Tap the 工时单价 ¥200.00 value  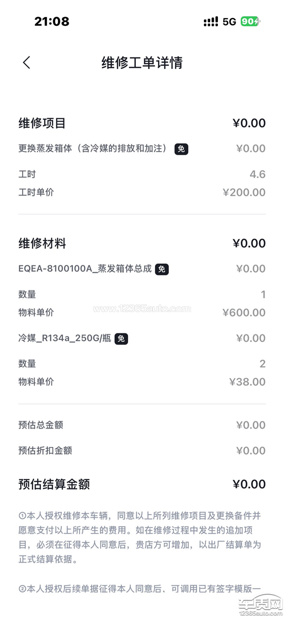(244, 193)
